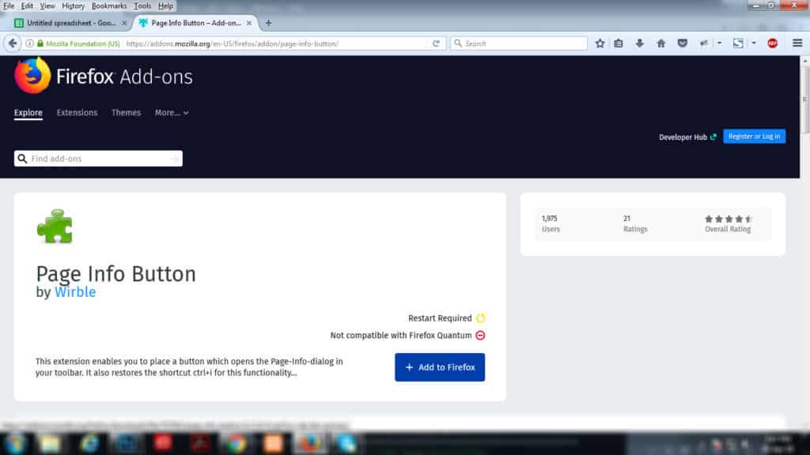Open the Developer Hub link

click(x=687, y=137)
